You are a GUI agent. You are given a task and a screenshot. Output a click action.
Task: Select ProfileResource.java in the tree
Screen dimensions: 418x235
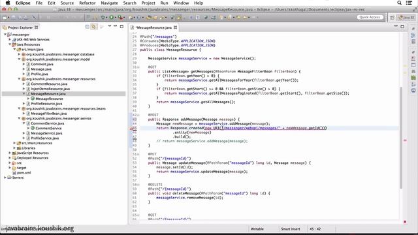(x=46, y=104)
